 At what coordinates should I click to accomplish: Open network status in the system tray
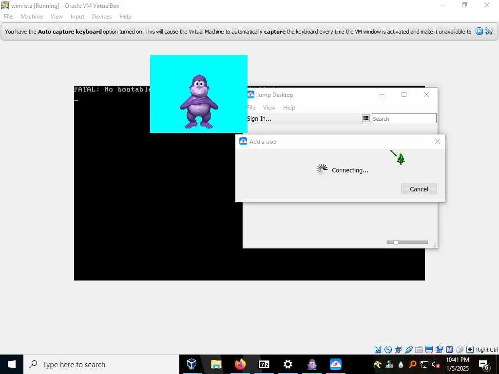tap(424, 364)
